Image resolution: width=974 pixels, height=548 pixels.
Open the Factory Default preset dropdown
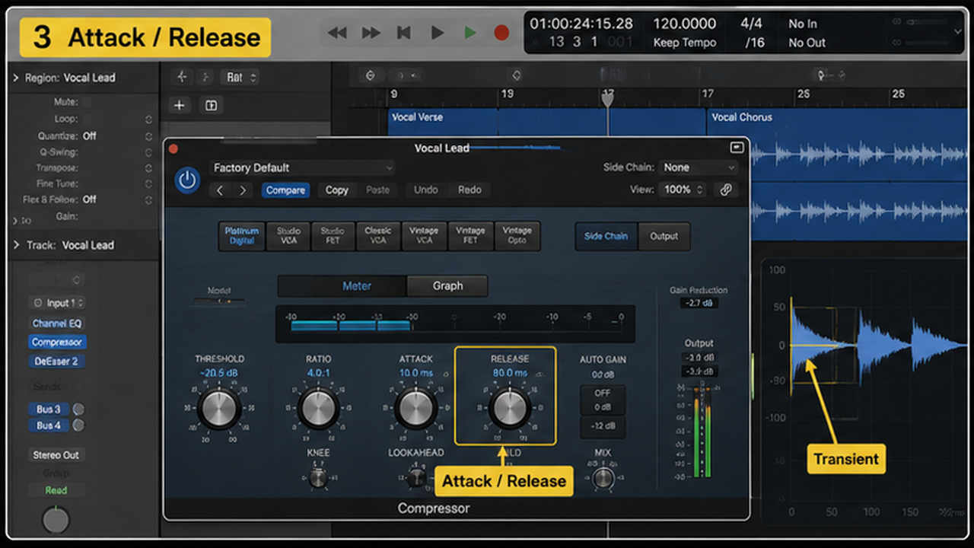click(302, 167)
